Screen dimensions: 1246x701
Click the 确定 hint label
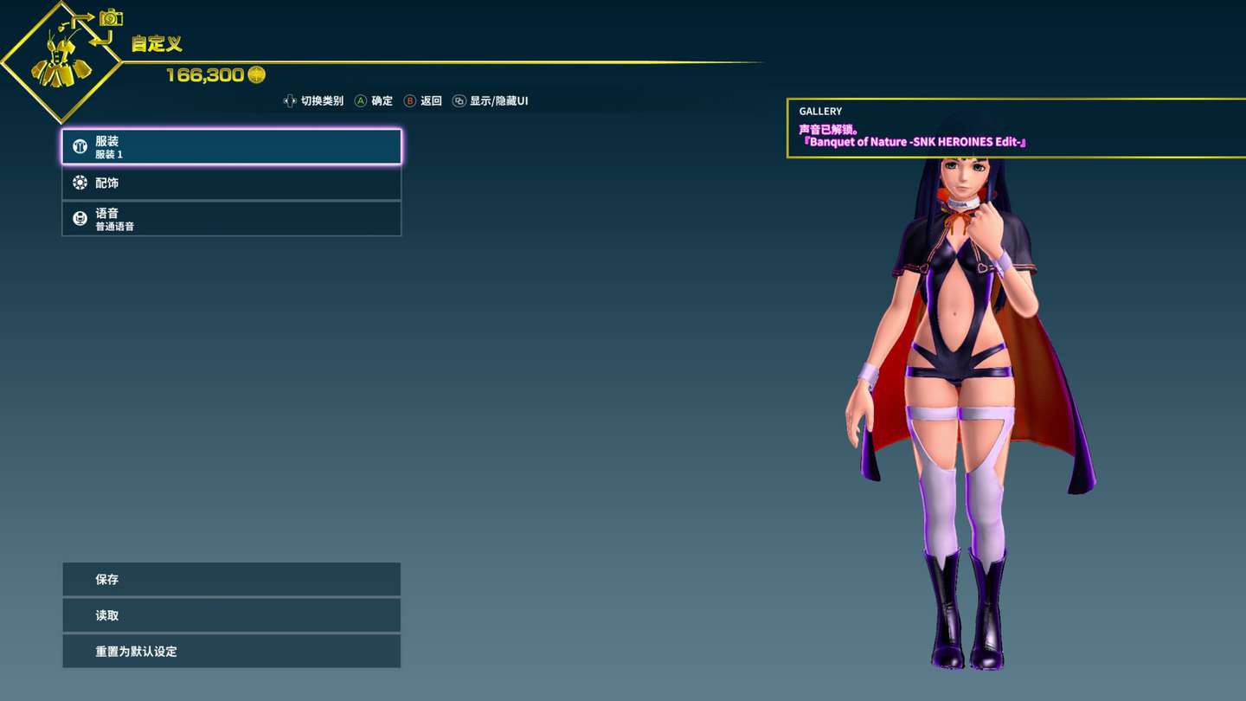click(382, 101)
